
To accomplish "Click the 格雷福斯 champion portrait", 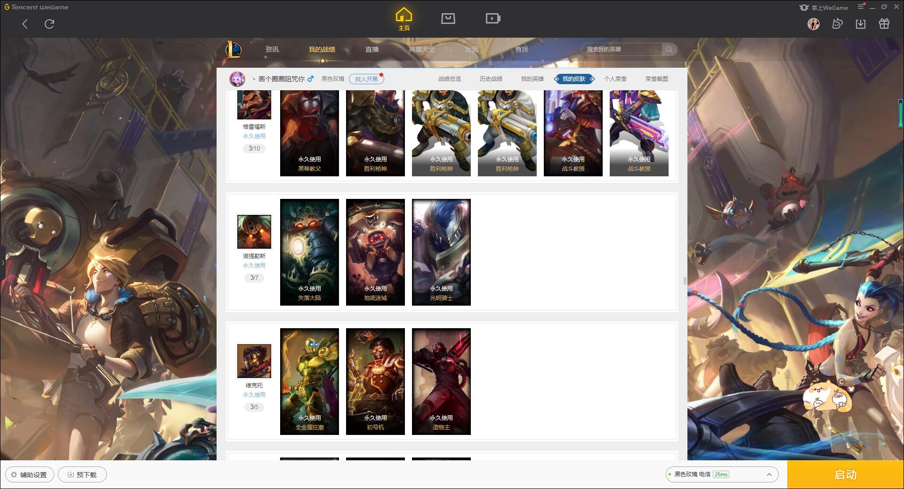I will pos(254,105).
